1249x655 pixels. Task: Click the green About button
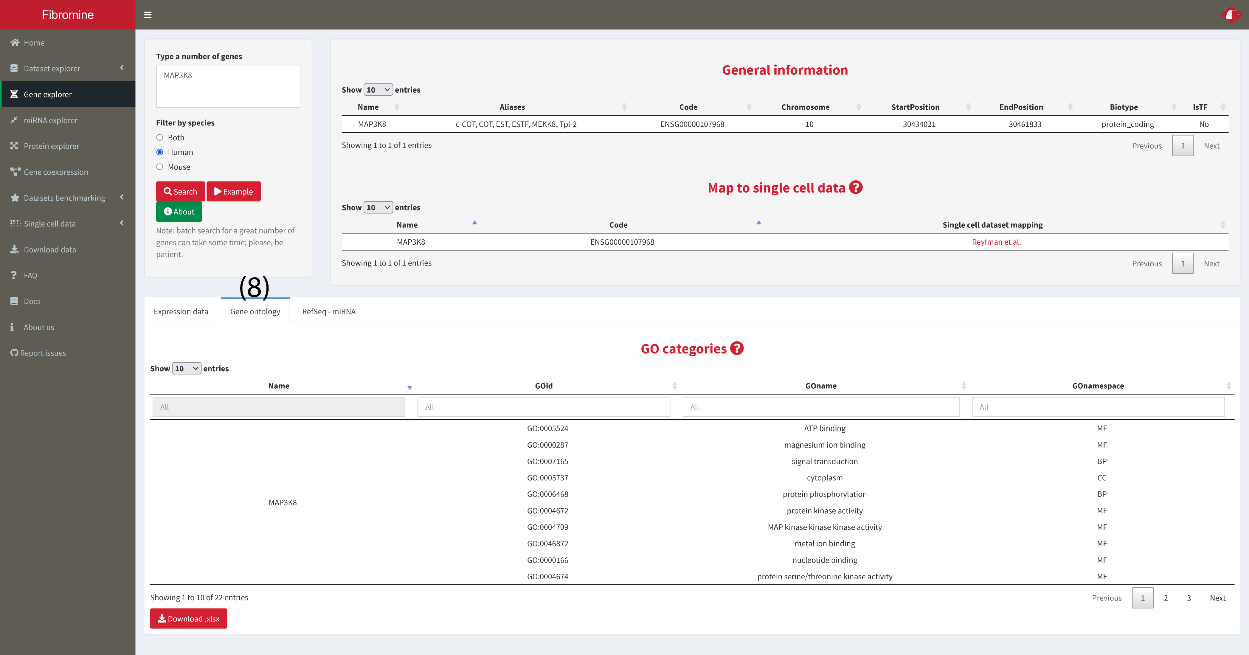click(x=179, y=211)
